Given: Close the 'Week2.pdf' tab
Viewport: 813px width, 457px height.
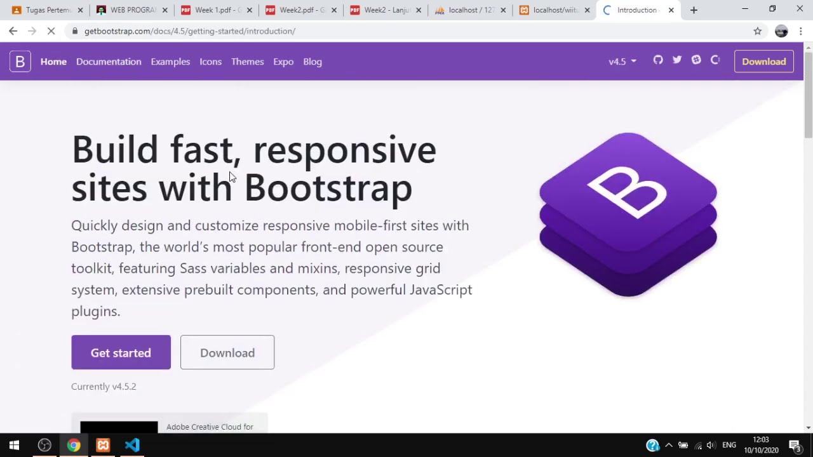Looking at the screenshot, I should [x=334, y=10].
